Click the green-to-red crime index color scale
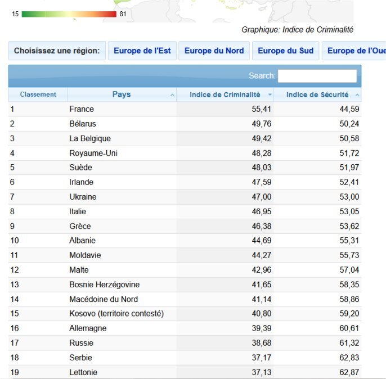 (x=69, y=14)
